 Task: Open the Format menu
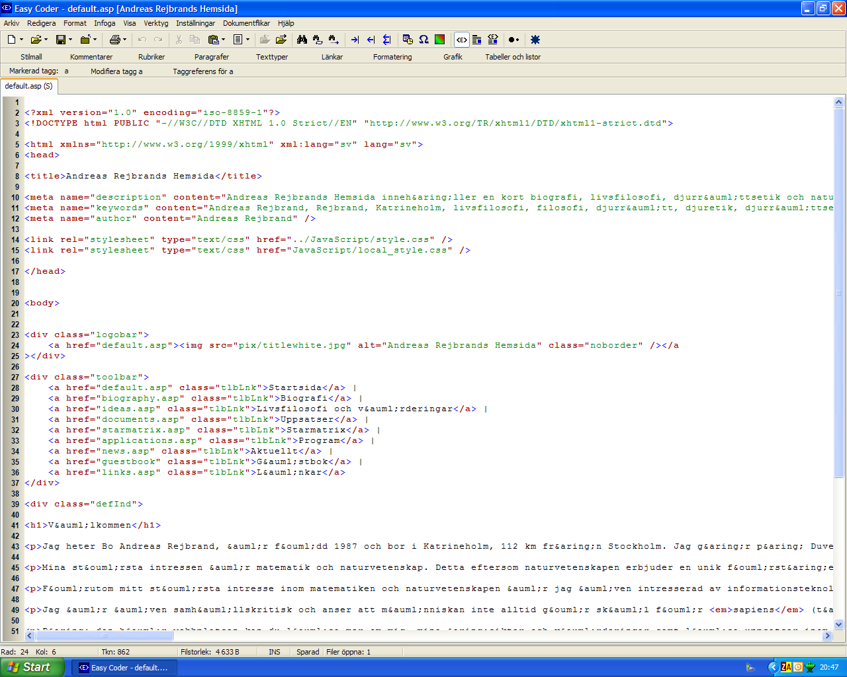(x=75, y=23)
